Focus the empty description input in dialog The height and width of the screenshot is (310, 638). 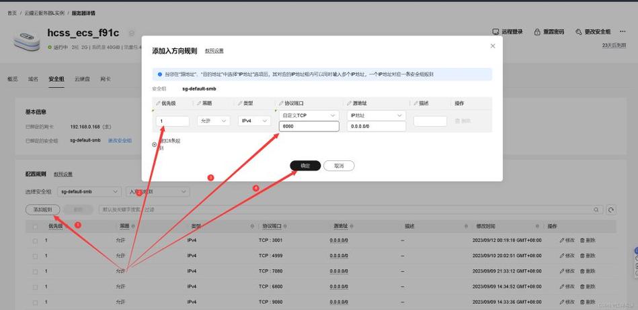(x=430, y=121)
